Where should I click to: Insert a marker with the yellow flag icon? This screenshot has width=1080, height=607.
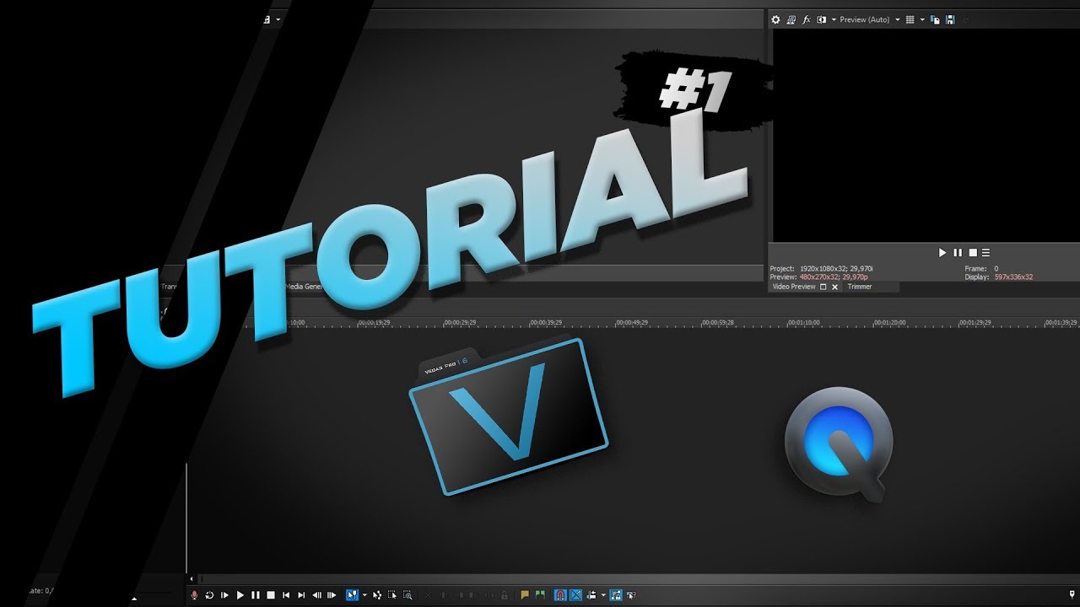pos(525,595)
